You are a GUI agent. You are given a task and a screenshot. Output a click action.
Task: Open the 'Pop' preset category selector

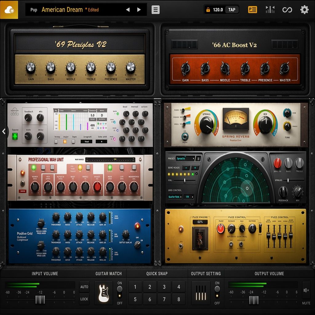[x=34, y=10]
